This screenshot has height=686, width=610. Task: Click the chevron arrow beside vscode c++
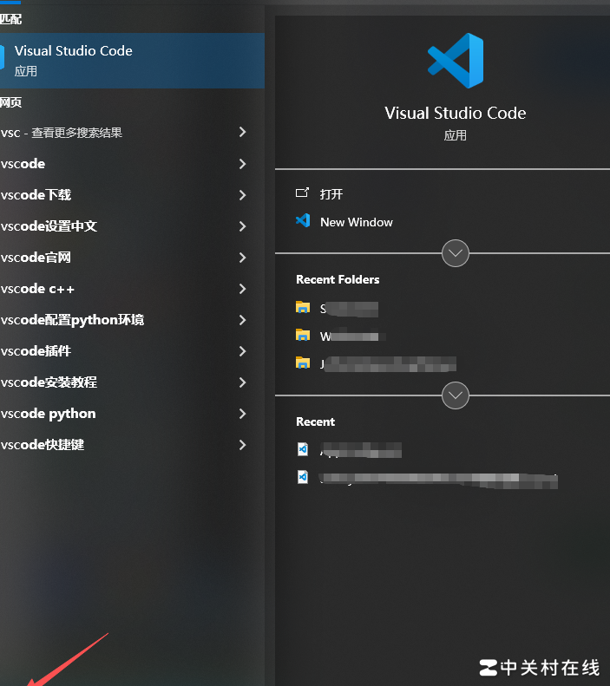click(x=242, y=289)
